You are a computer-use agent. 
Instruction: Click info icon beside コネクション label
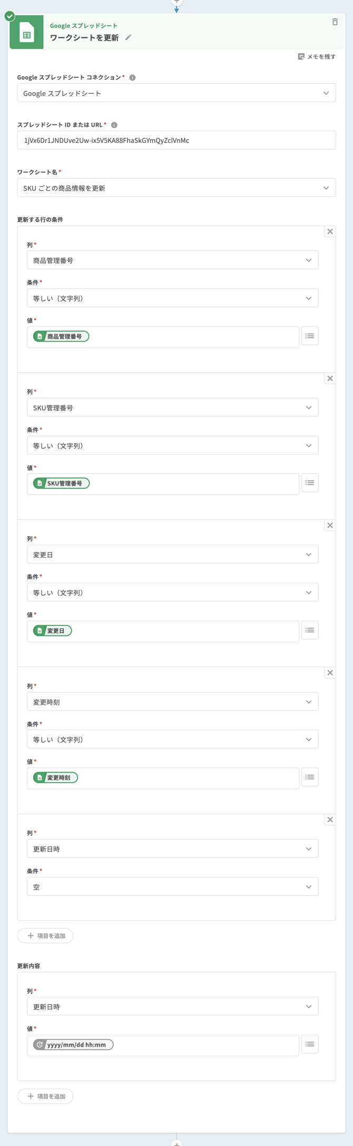click(x=133, y=78)
